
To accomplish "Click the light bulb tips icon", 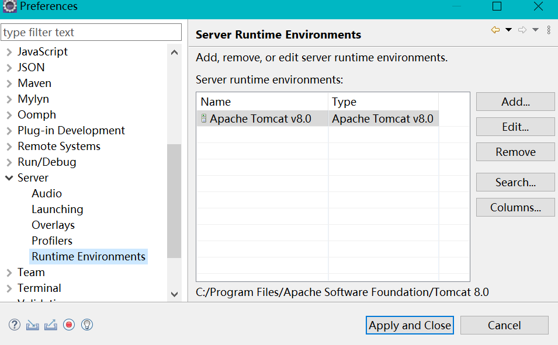I will [x=87, y=325].
